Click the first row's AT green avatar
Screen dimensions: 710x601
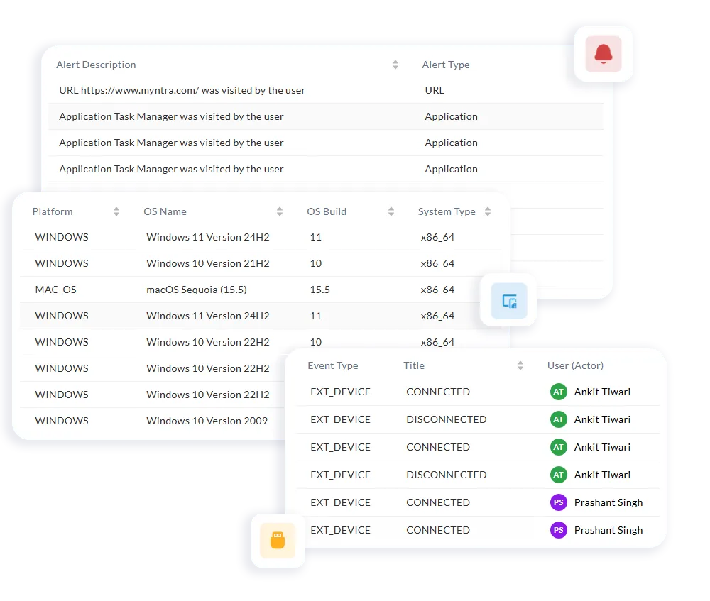point(558,392)
